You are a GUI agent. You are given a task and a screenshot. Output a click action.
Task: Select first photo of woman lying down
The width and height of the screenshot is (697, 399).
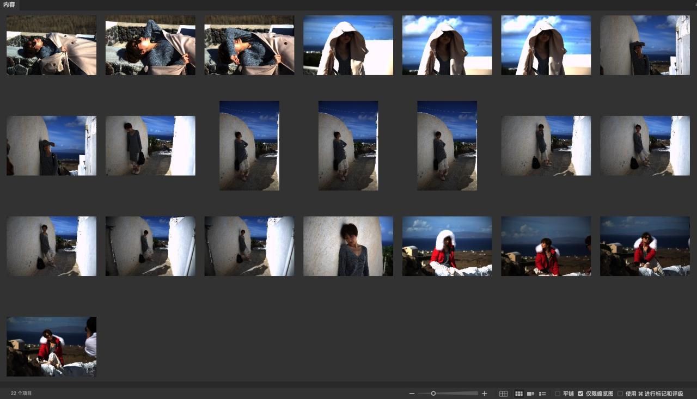pos(51,45)
